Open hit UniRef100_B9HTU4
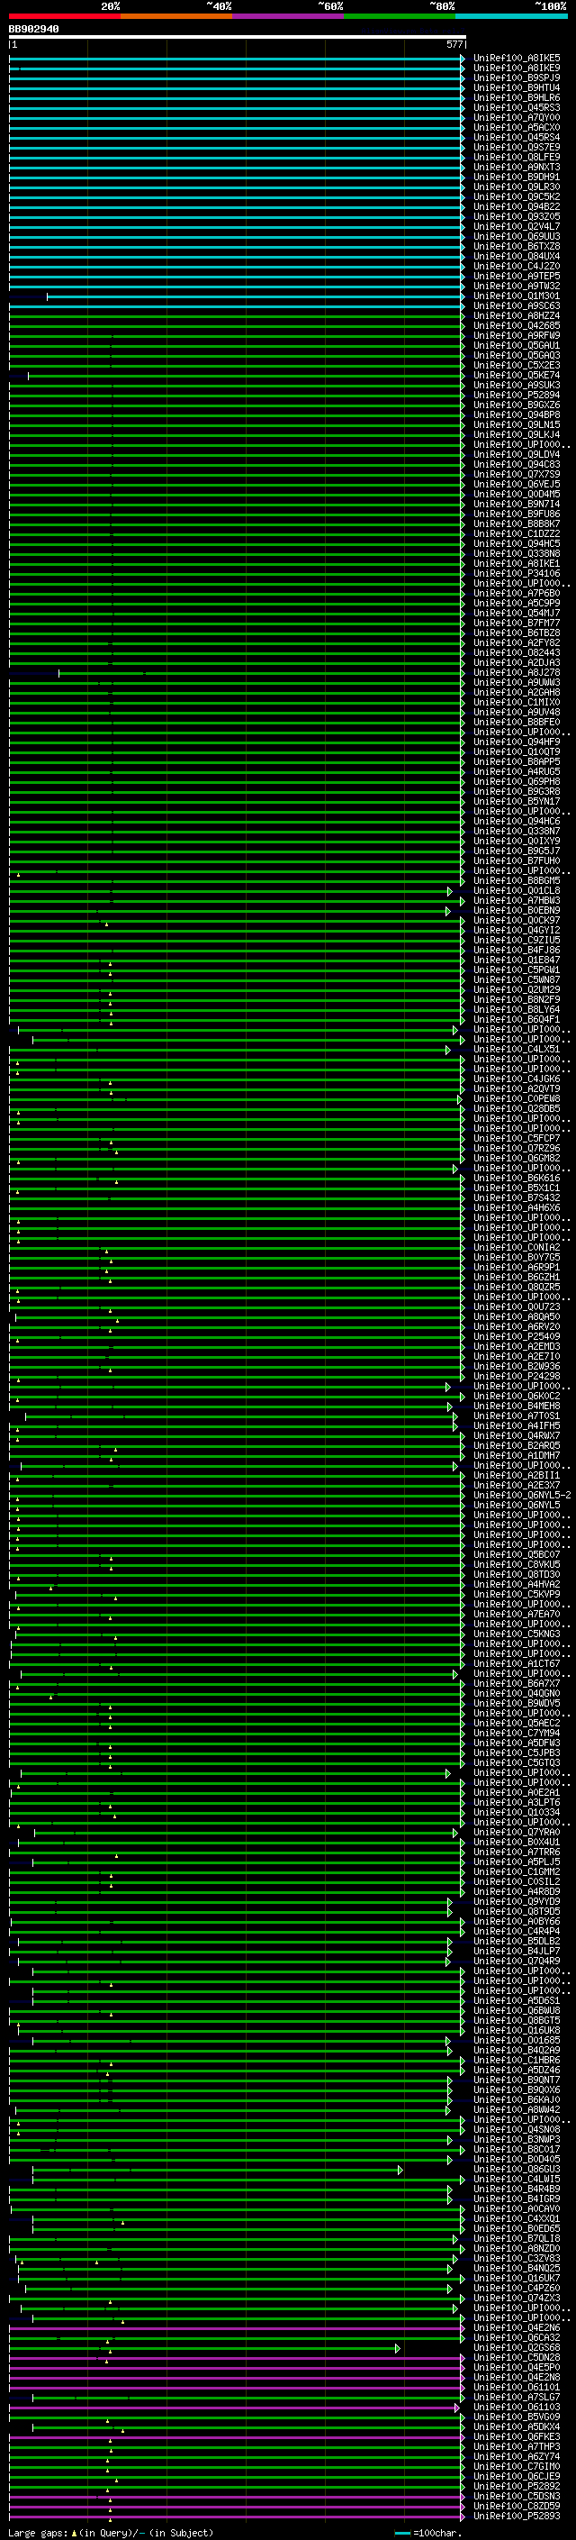The image size is (576, 2540). pos(517,87)
